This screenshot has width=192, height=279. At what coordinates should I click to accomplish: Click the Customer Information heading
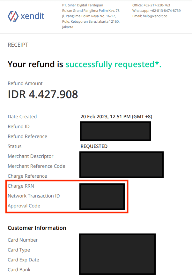pyautogui.click(x=37, y=228)
